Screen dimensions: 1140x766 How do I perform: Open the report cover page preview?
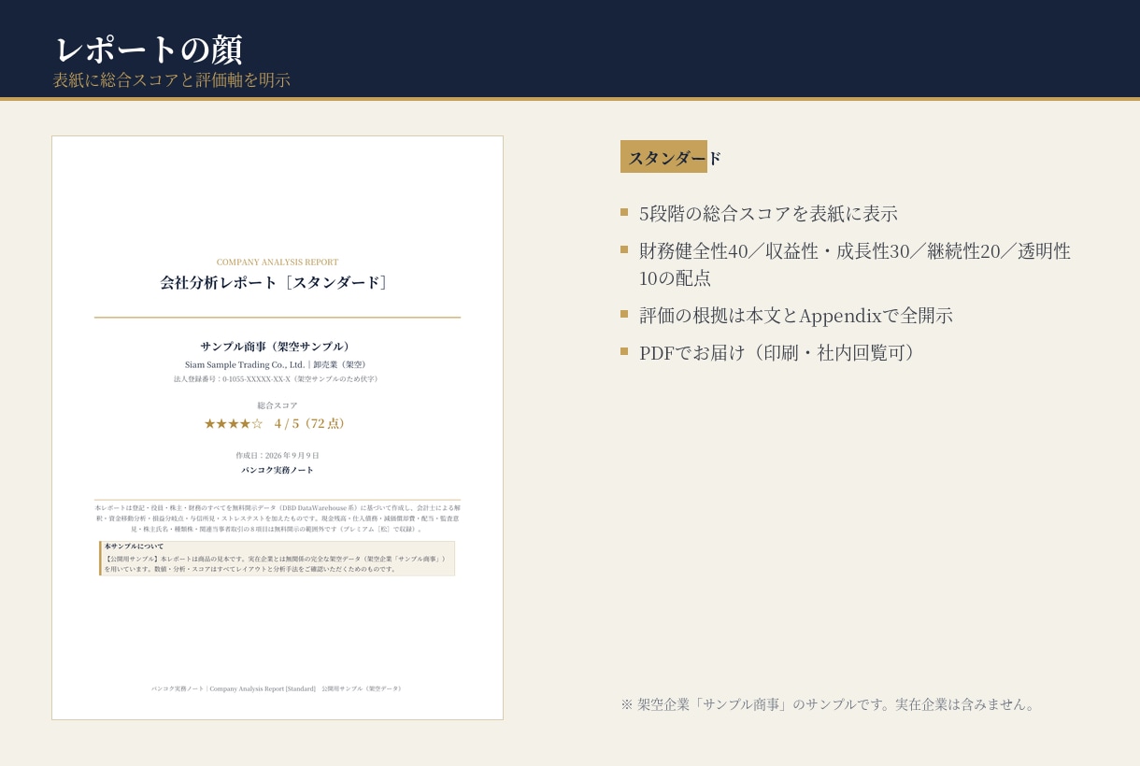point(278,428)
